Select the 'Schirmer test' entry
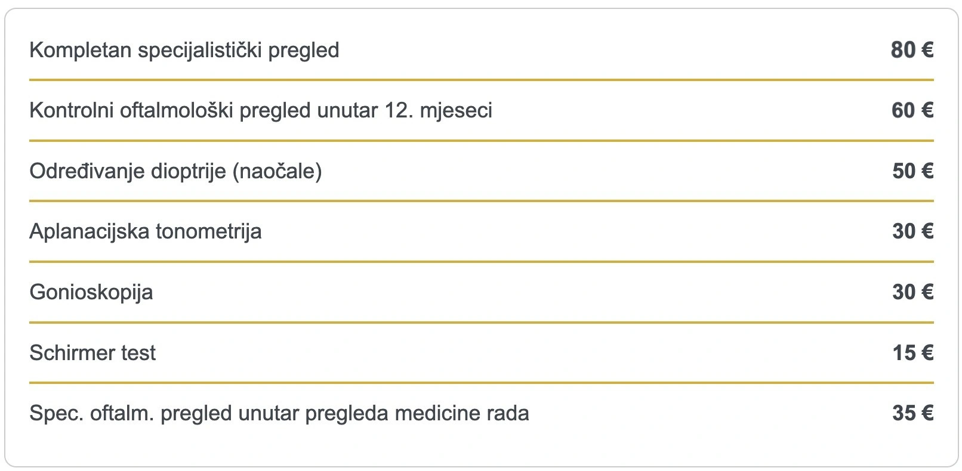The width and height of the screenshot is (962, 471). pos(92,353)
